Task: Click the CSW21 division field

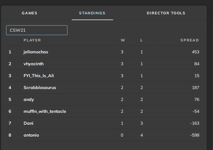Action: point(37,30)
